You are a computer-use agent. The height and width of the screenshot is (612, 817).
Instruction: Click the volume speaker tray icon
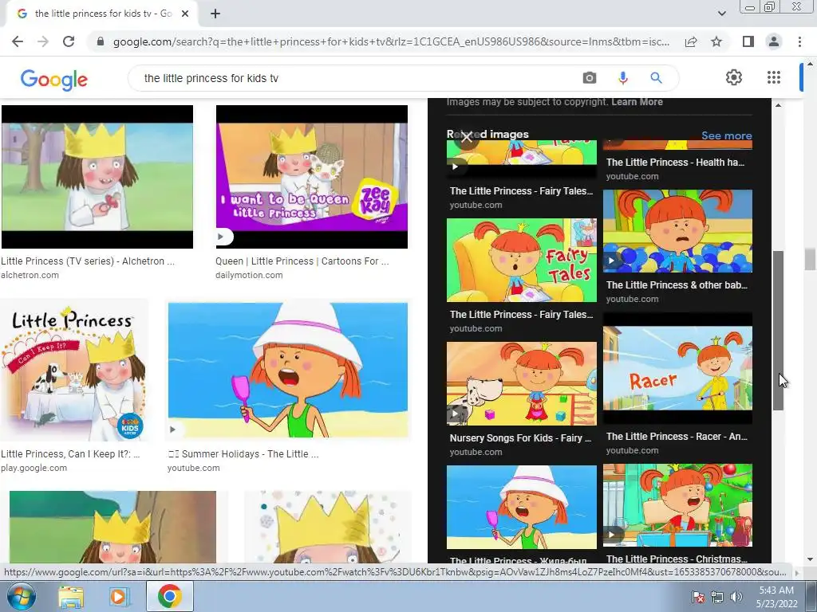pyautogui.click(x=736, y=597)
